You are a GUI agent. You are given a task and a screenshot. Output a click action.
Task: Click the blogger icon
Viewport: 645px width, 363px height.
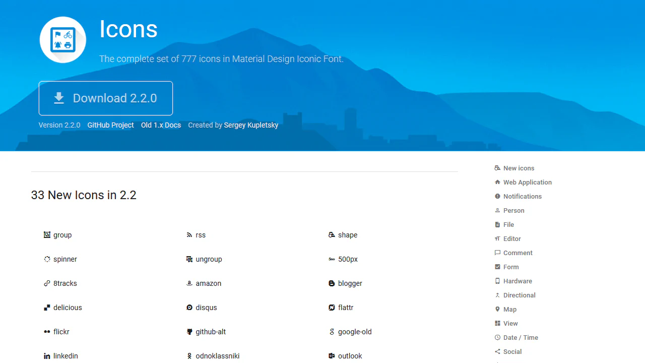click(332, 283)
